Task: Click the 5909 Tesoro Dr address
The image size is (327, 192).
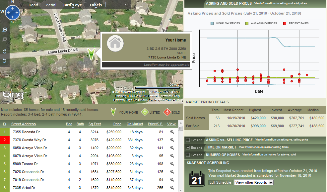Action: [x=26, y=164]
